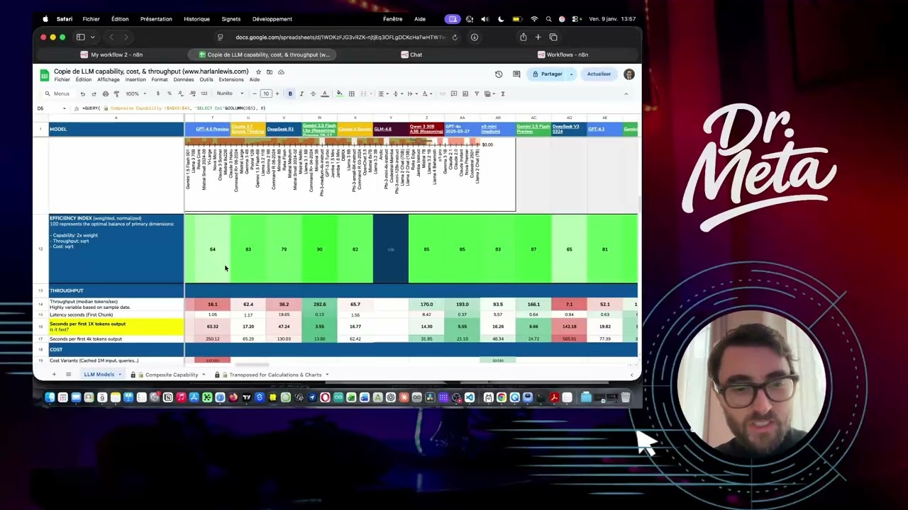Open the zoom 100% dropdown
The width and height of the screenshot is (908, 510).
coord(136,93)
